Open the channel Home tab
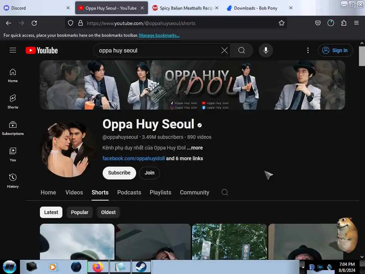 click(48, 192)
